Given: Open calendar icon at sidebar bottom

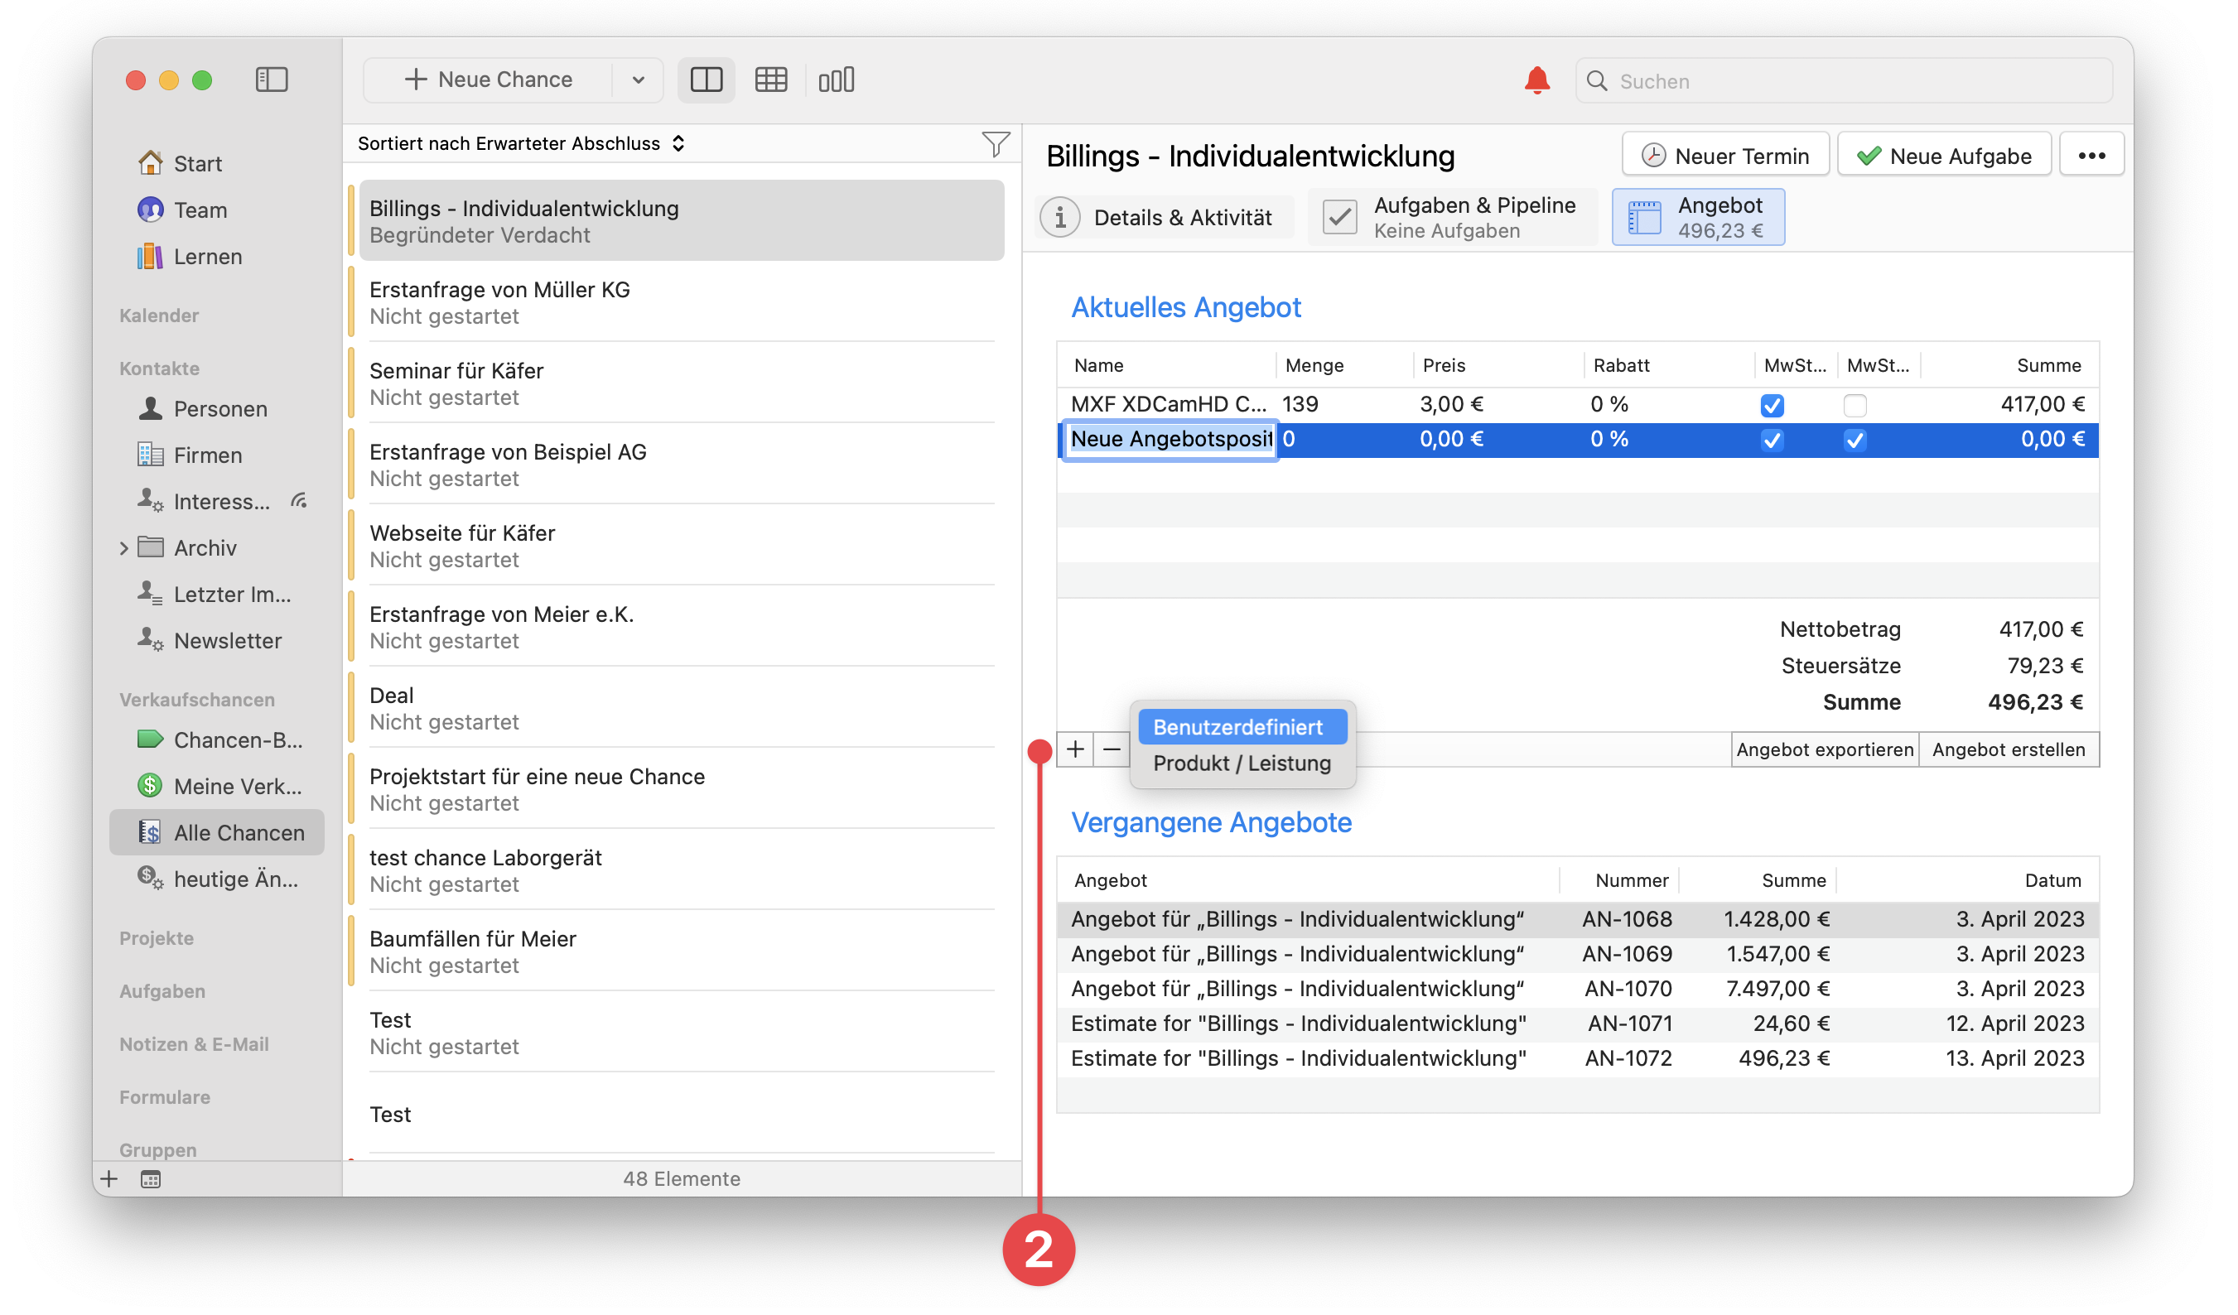Looking at the screenshot, I should point(151,1179).
